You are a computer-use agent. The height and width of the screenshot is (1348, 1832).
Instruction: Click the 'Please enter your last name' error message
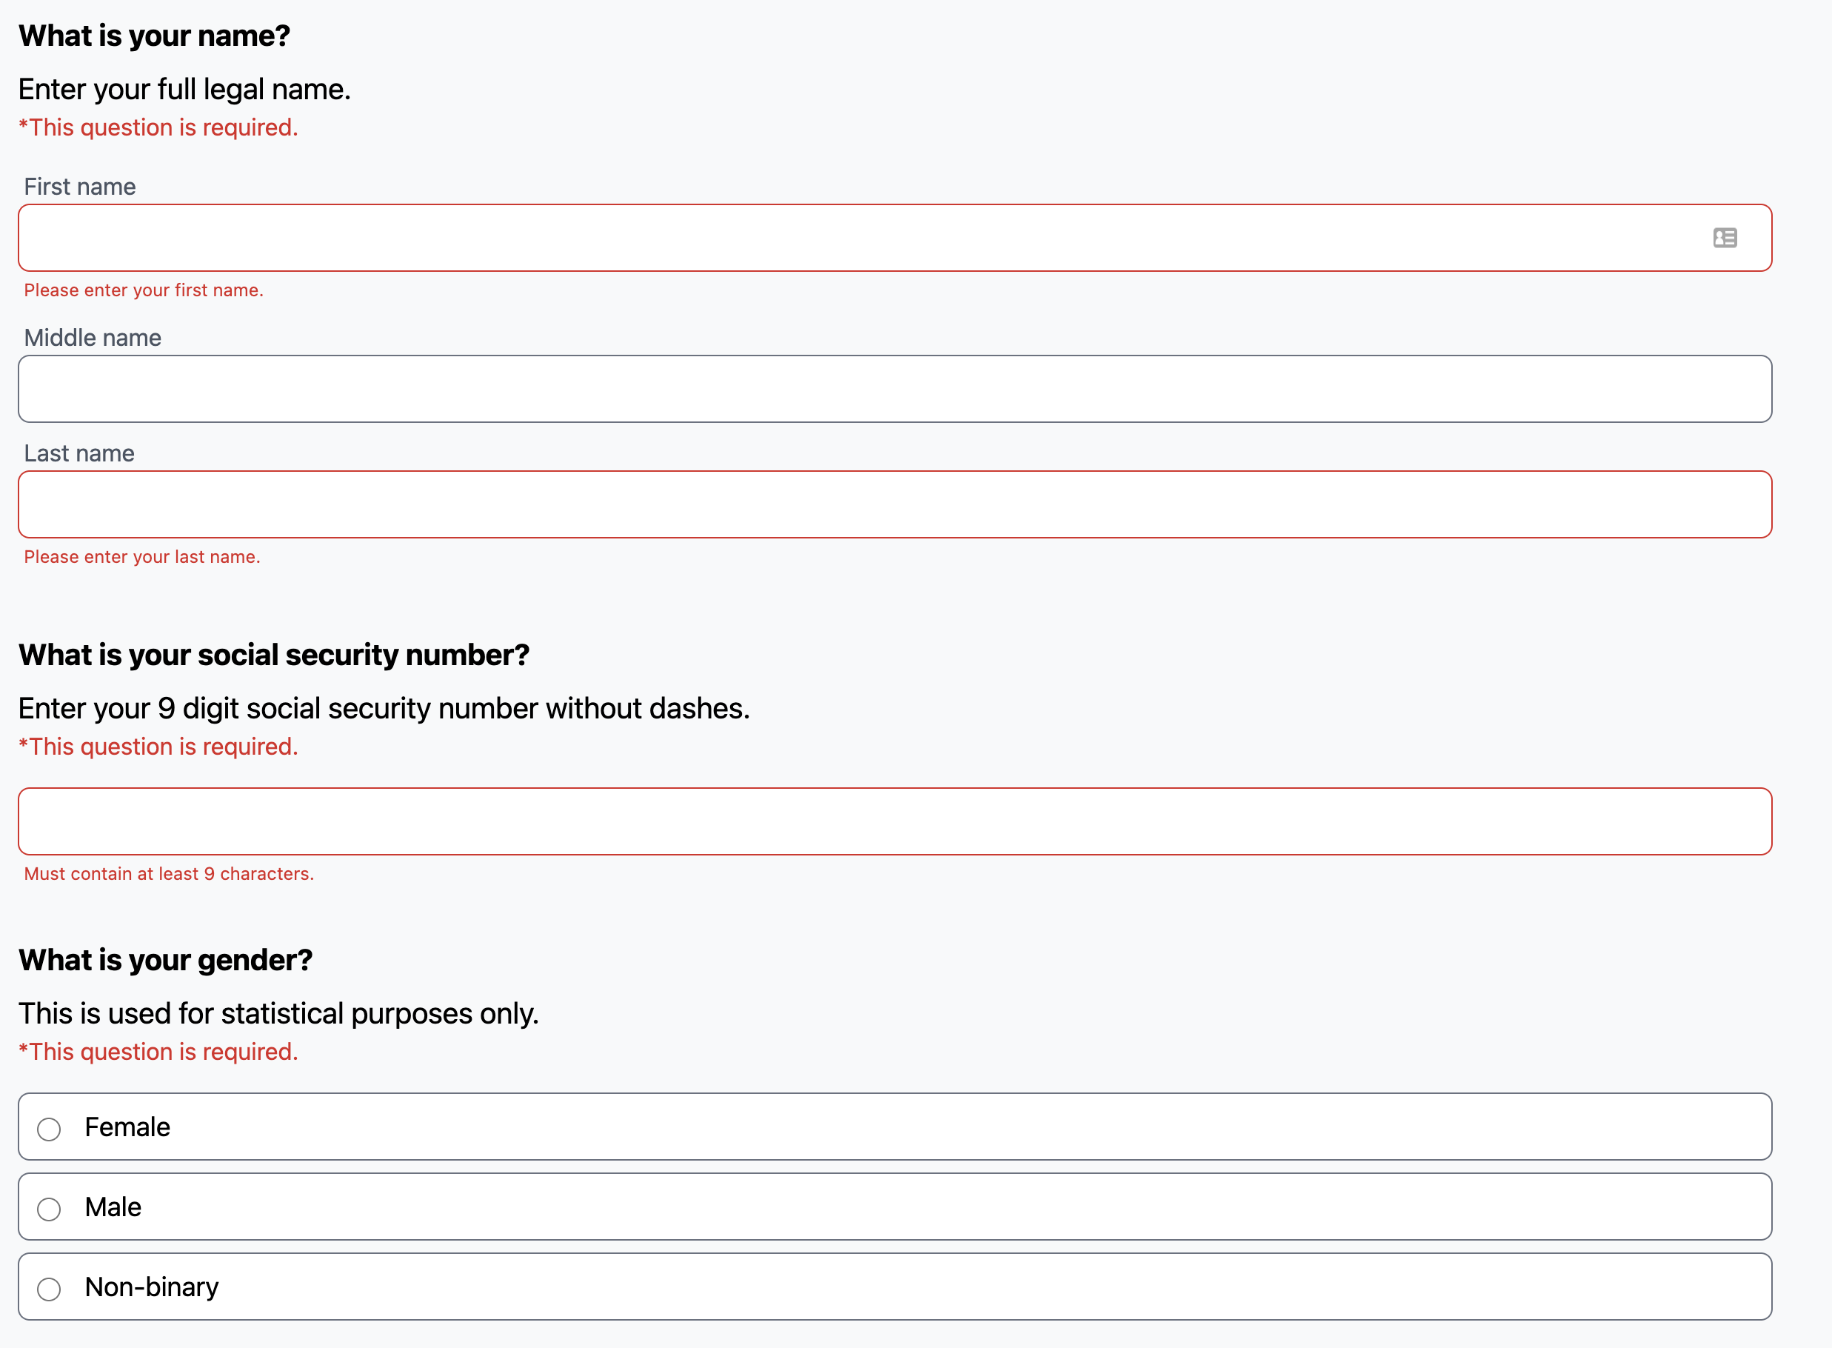pos(142,555)
